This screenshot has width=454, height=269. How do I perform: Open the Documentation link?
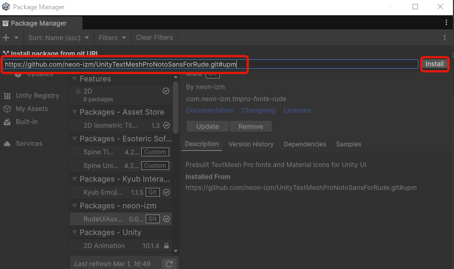click(210, 111)
